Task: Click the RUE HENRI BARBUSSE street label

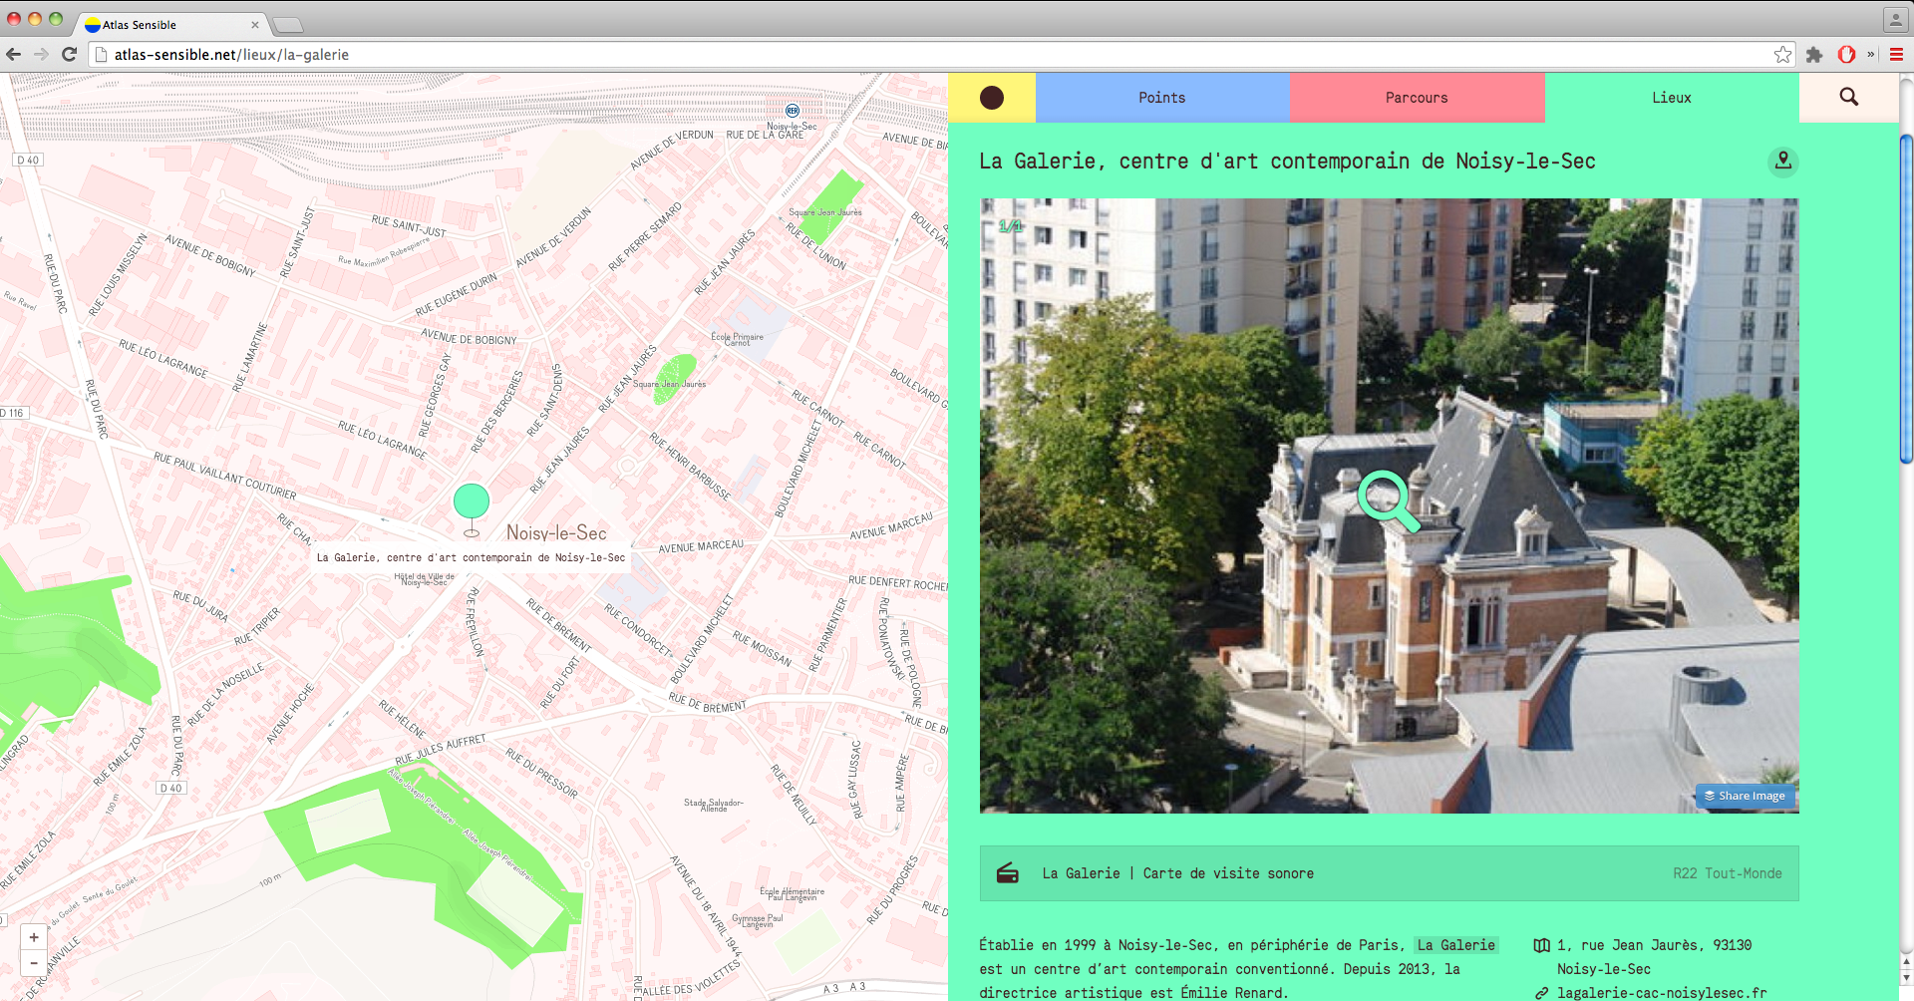Action: tap(690, 467)
